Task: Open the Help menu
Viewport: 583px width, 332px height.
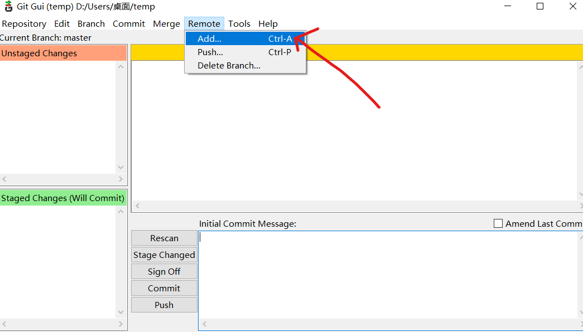Action: pos(268,24)
